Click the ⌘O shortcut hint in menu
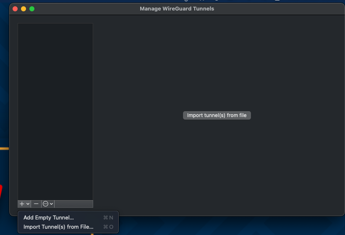The image size is (345, 235). (x=108, y=227)
